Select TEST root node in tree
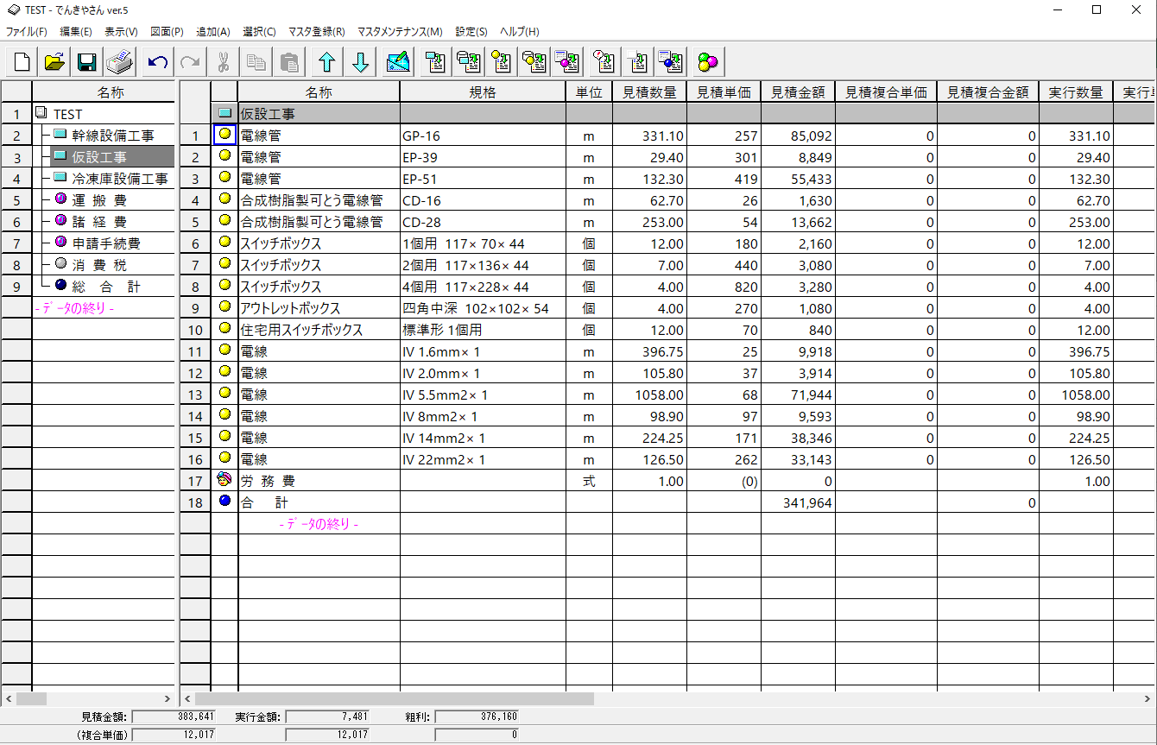This screenshot has height=745, width=1157. click(x=67, y=114)
